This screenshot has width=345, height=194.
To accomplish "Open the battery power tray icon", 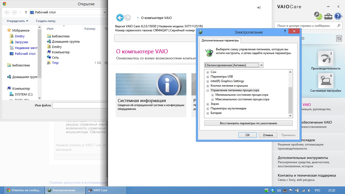I will point(297,190).
